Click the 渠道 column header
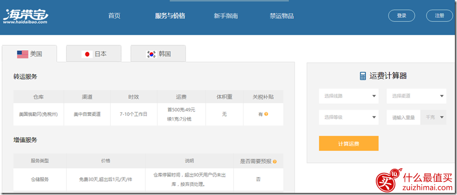 click(x=87, y=97)
